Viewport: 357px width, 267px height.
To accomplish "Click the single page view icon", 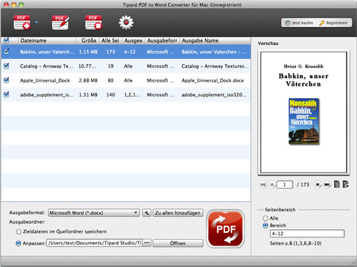I will tap(337, 184).
